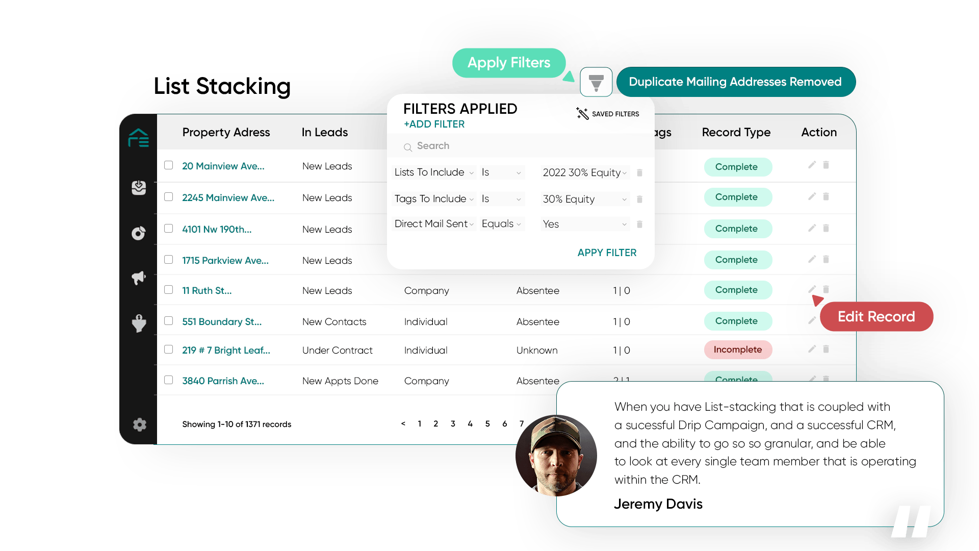The image size is (979, 551).
Task: Click the APPY FILTER button
Action: tap(606, 253)
